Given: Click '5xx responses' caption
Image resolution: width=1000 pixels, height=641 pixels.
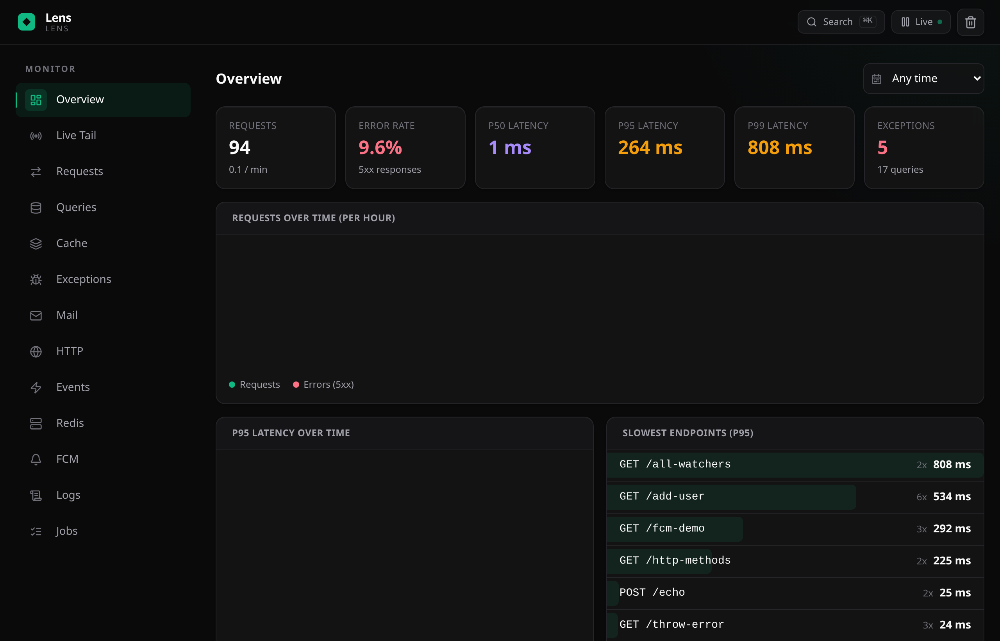Looking at the screenshot, I should (x=390, y=170).
